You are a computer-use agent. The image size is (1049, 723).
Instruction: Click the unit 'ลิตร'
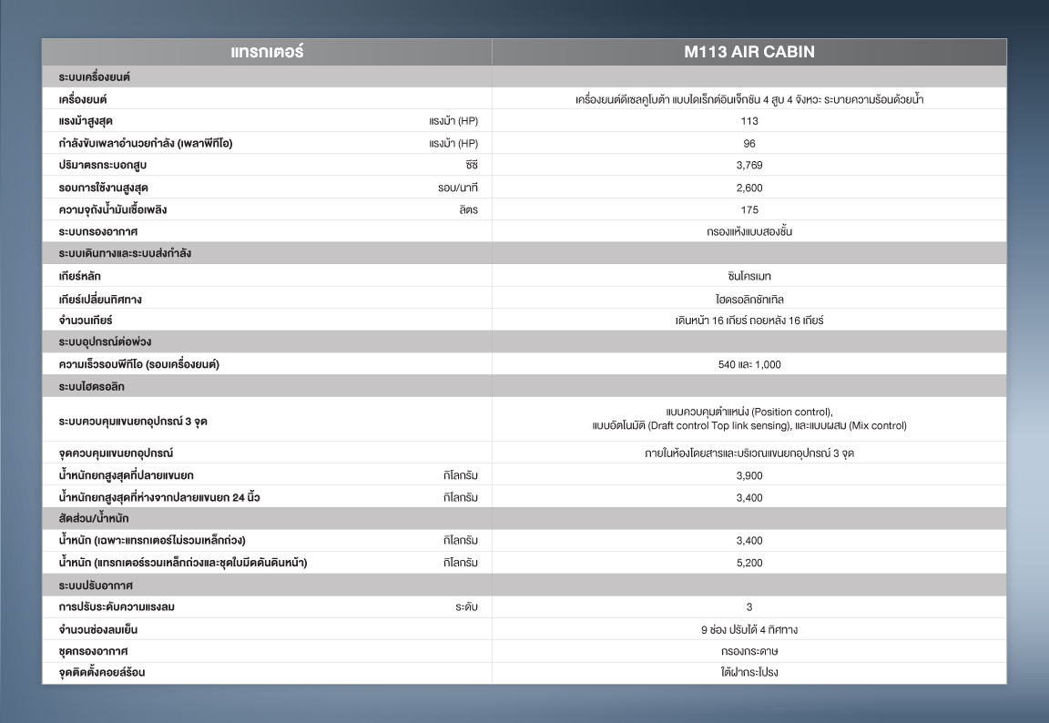coord(468,210)
